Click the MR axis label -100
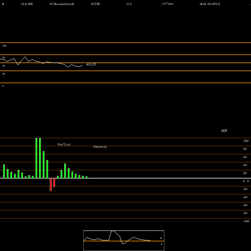251x251 pixels. point(246,221)
